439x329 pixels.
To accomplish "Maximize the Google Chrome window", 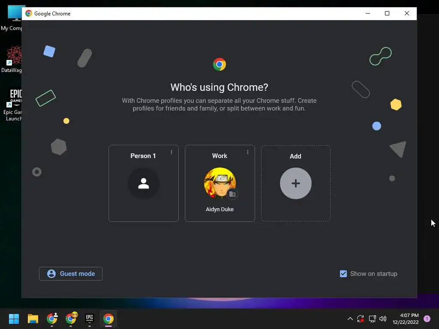I will tap(387, 13).
